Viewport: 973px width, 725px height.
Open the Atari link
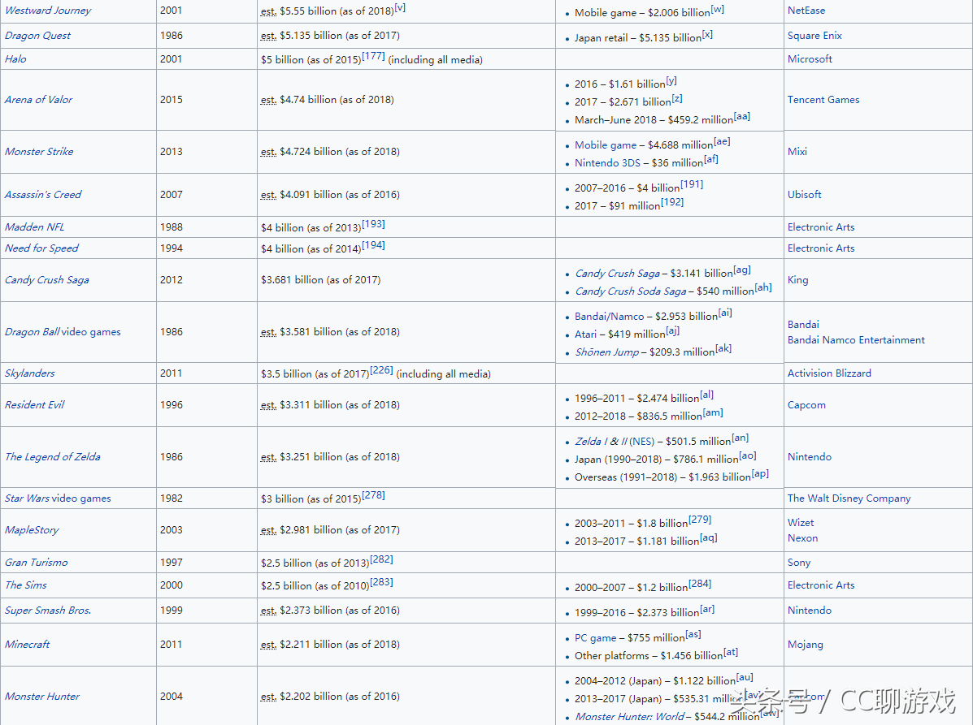[x=585, y=334]
